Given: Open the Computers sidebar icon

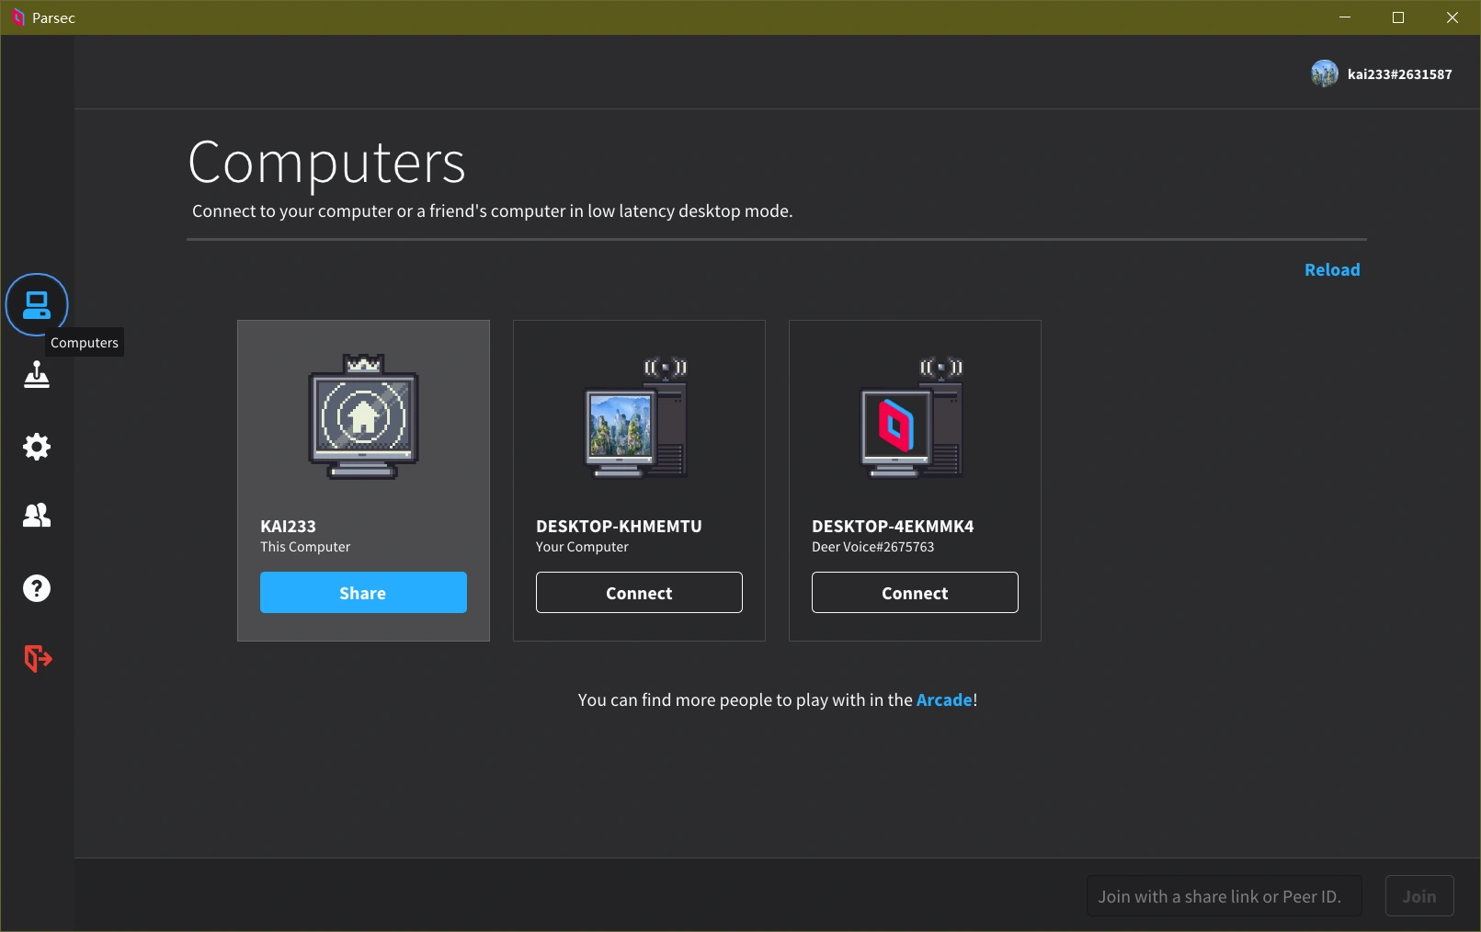Looking at the screenshot, I should (37, 304).
